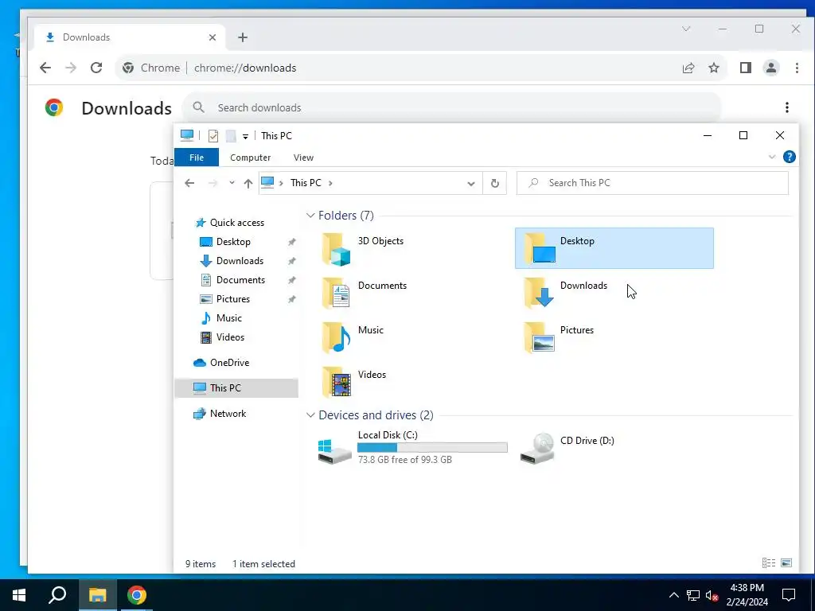Click the Chrome address bar URL
815x611 pixels.
(245, 68)
